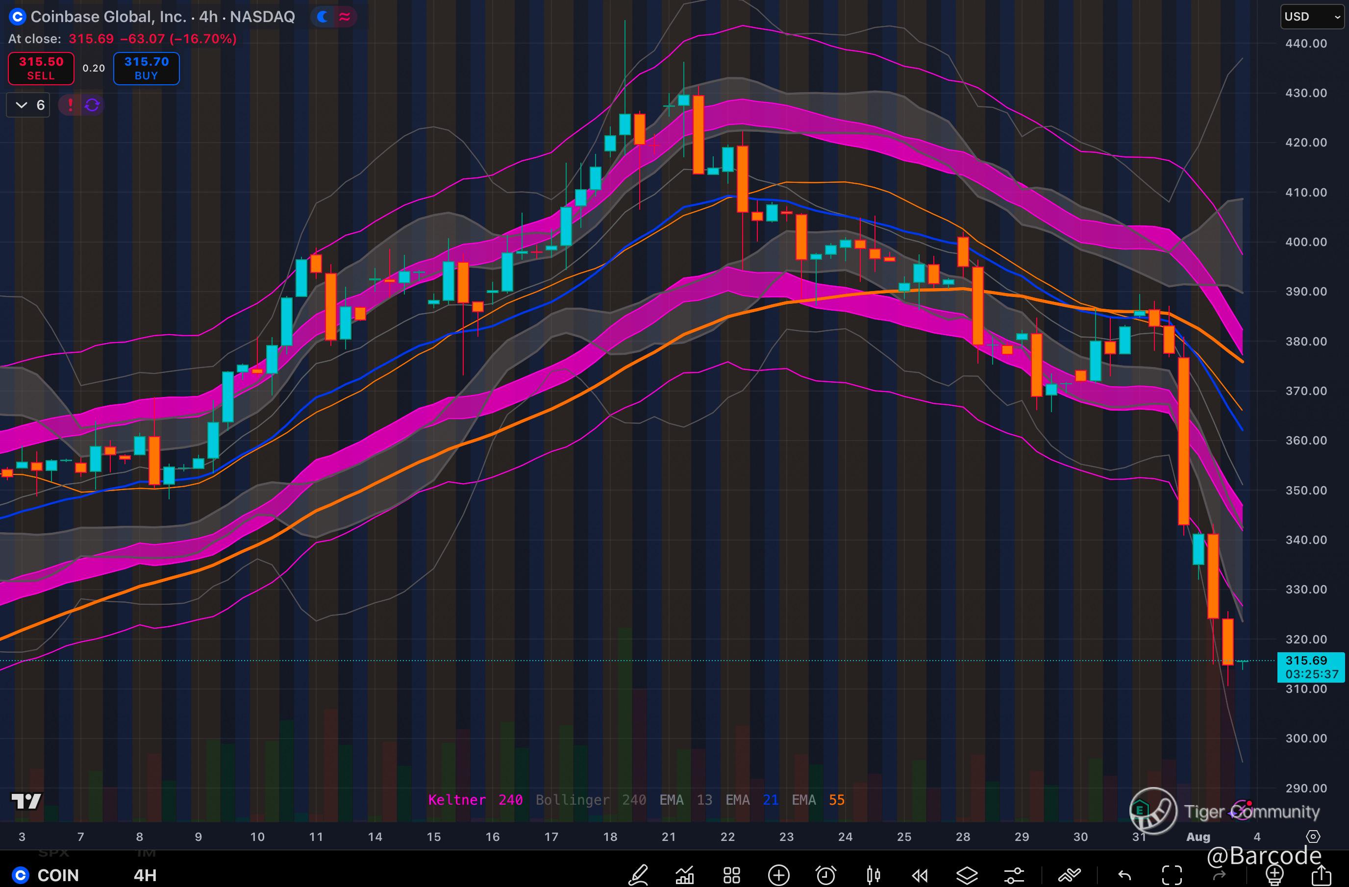Click the add symbol plus icon
The width and height of the screenshot is (1349, 887).
click(x=779, y=875)
